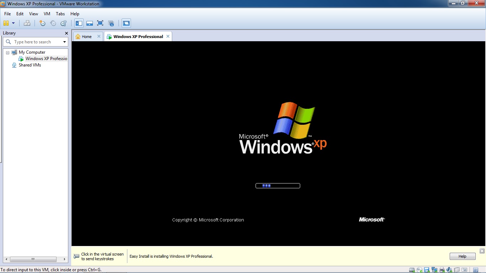
Task: Click the printer device status icon
Action: (x=442, y=270)
